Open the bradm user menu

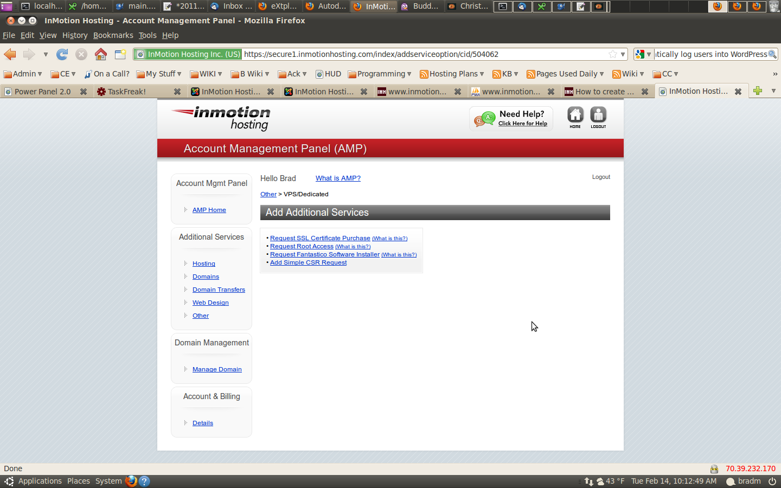pos(744,481)
